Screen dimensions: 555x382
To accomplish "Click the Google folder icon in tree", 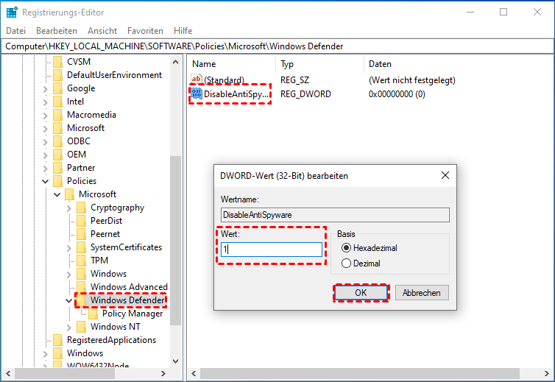I will [x=58, y=88].
